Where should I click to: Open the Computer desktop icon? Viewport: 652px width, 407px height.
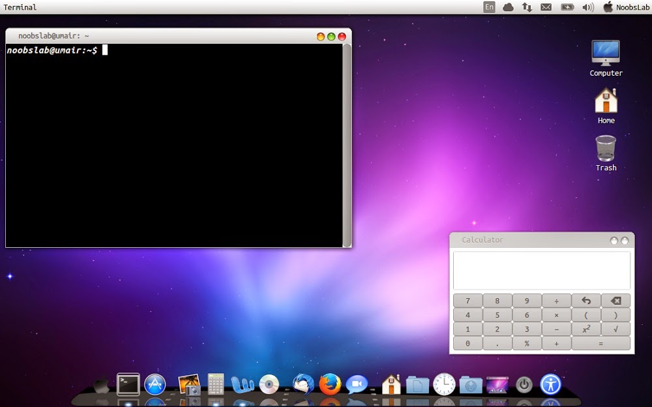(x=606, y=53)
